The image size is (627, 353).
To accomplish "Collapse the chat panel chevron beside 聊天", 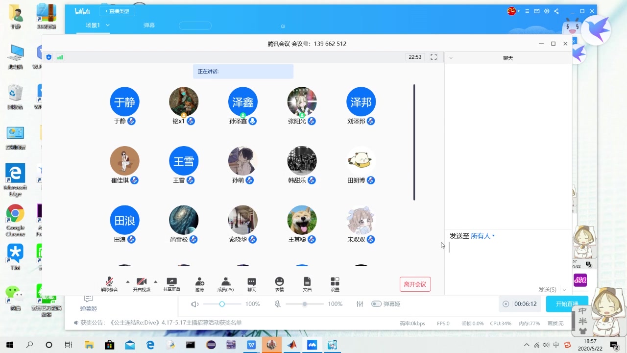I will point(451,58).
